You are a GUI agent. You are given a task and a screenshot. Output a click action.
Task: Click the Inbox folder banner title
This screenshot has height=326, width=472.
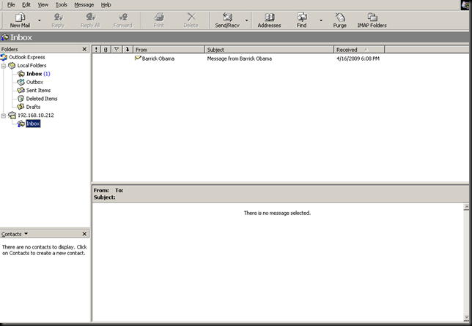[21, 37]
